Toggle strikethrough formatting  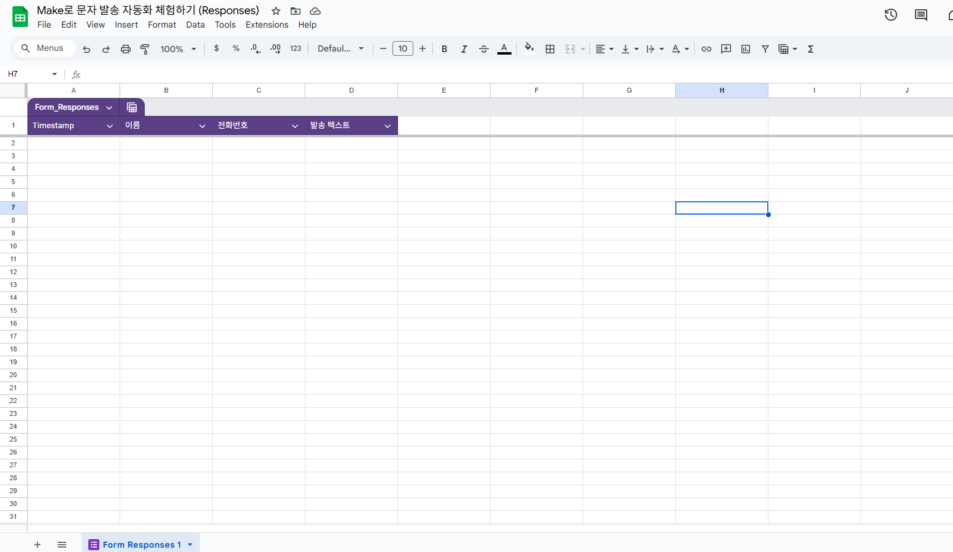(484, 49)
